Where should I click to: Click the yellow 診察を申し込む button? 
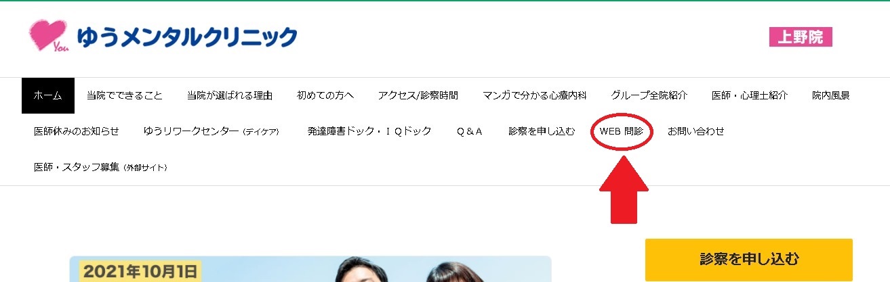(x=749, y=259)
